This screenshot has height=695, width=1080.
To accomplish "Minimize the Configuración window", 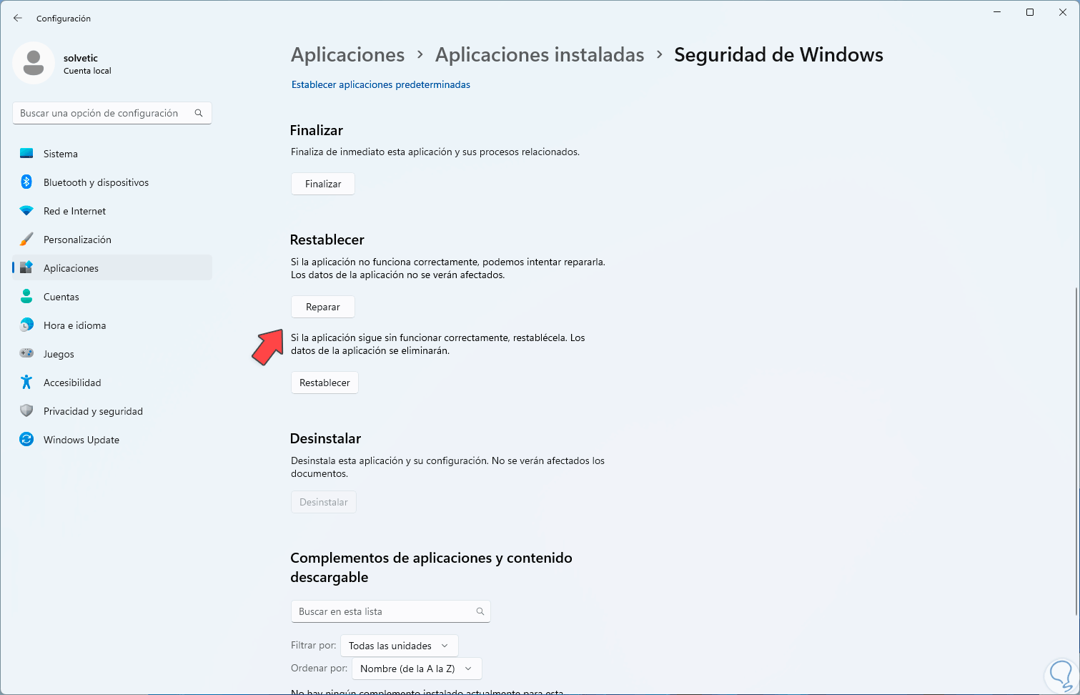I will [997, 12].
